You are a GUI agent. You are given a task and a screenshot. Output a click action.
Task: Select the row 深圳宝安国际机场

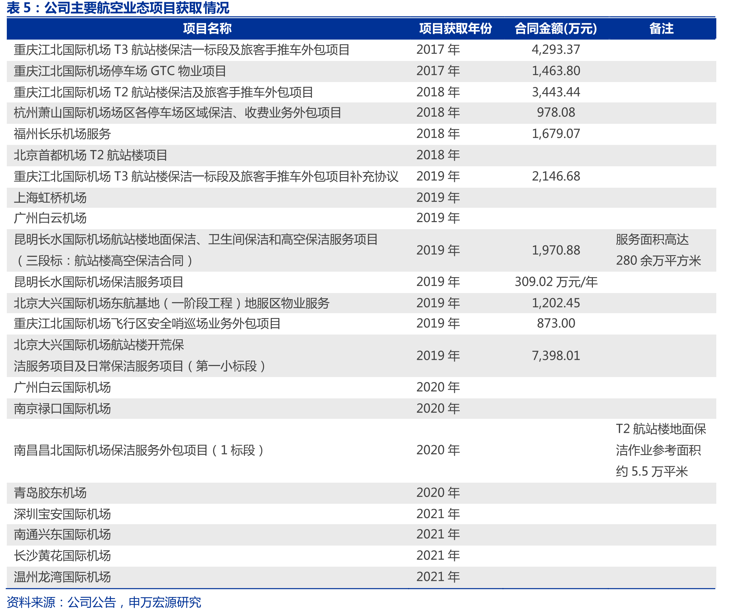tap(362, 514)
